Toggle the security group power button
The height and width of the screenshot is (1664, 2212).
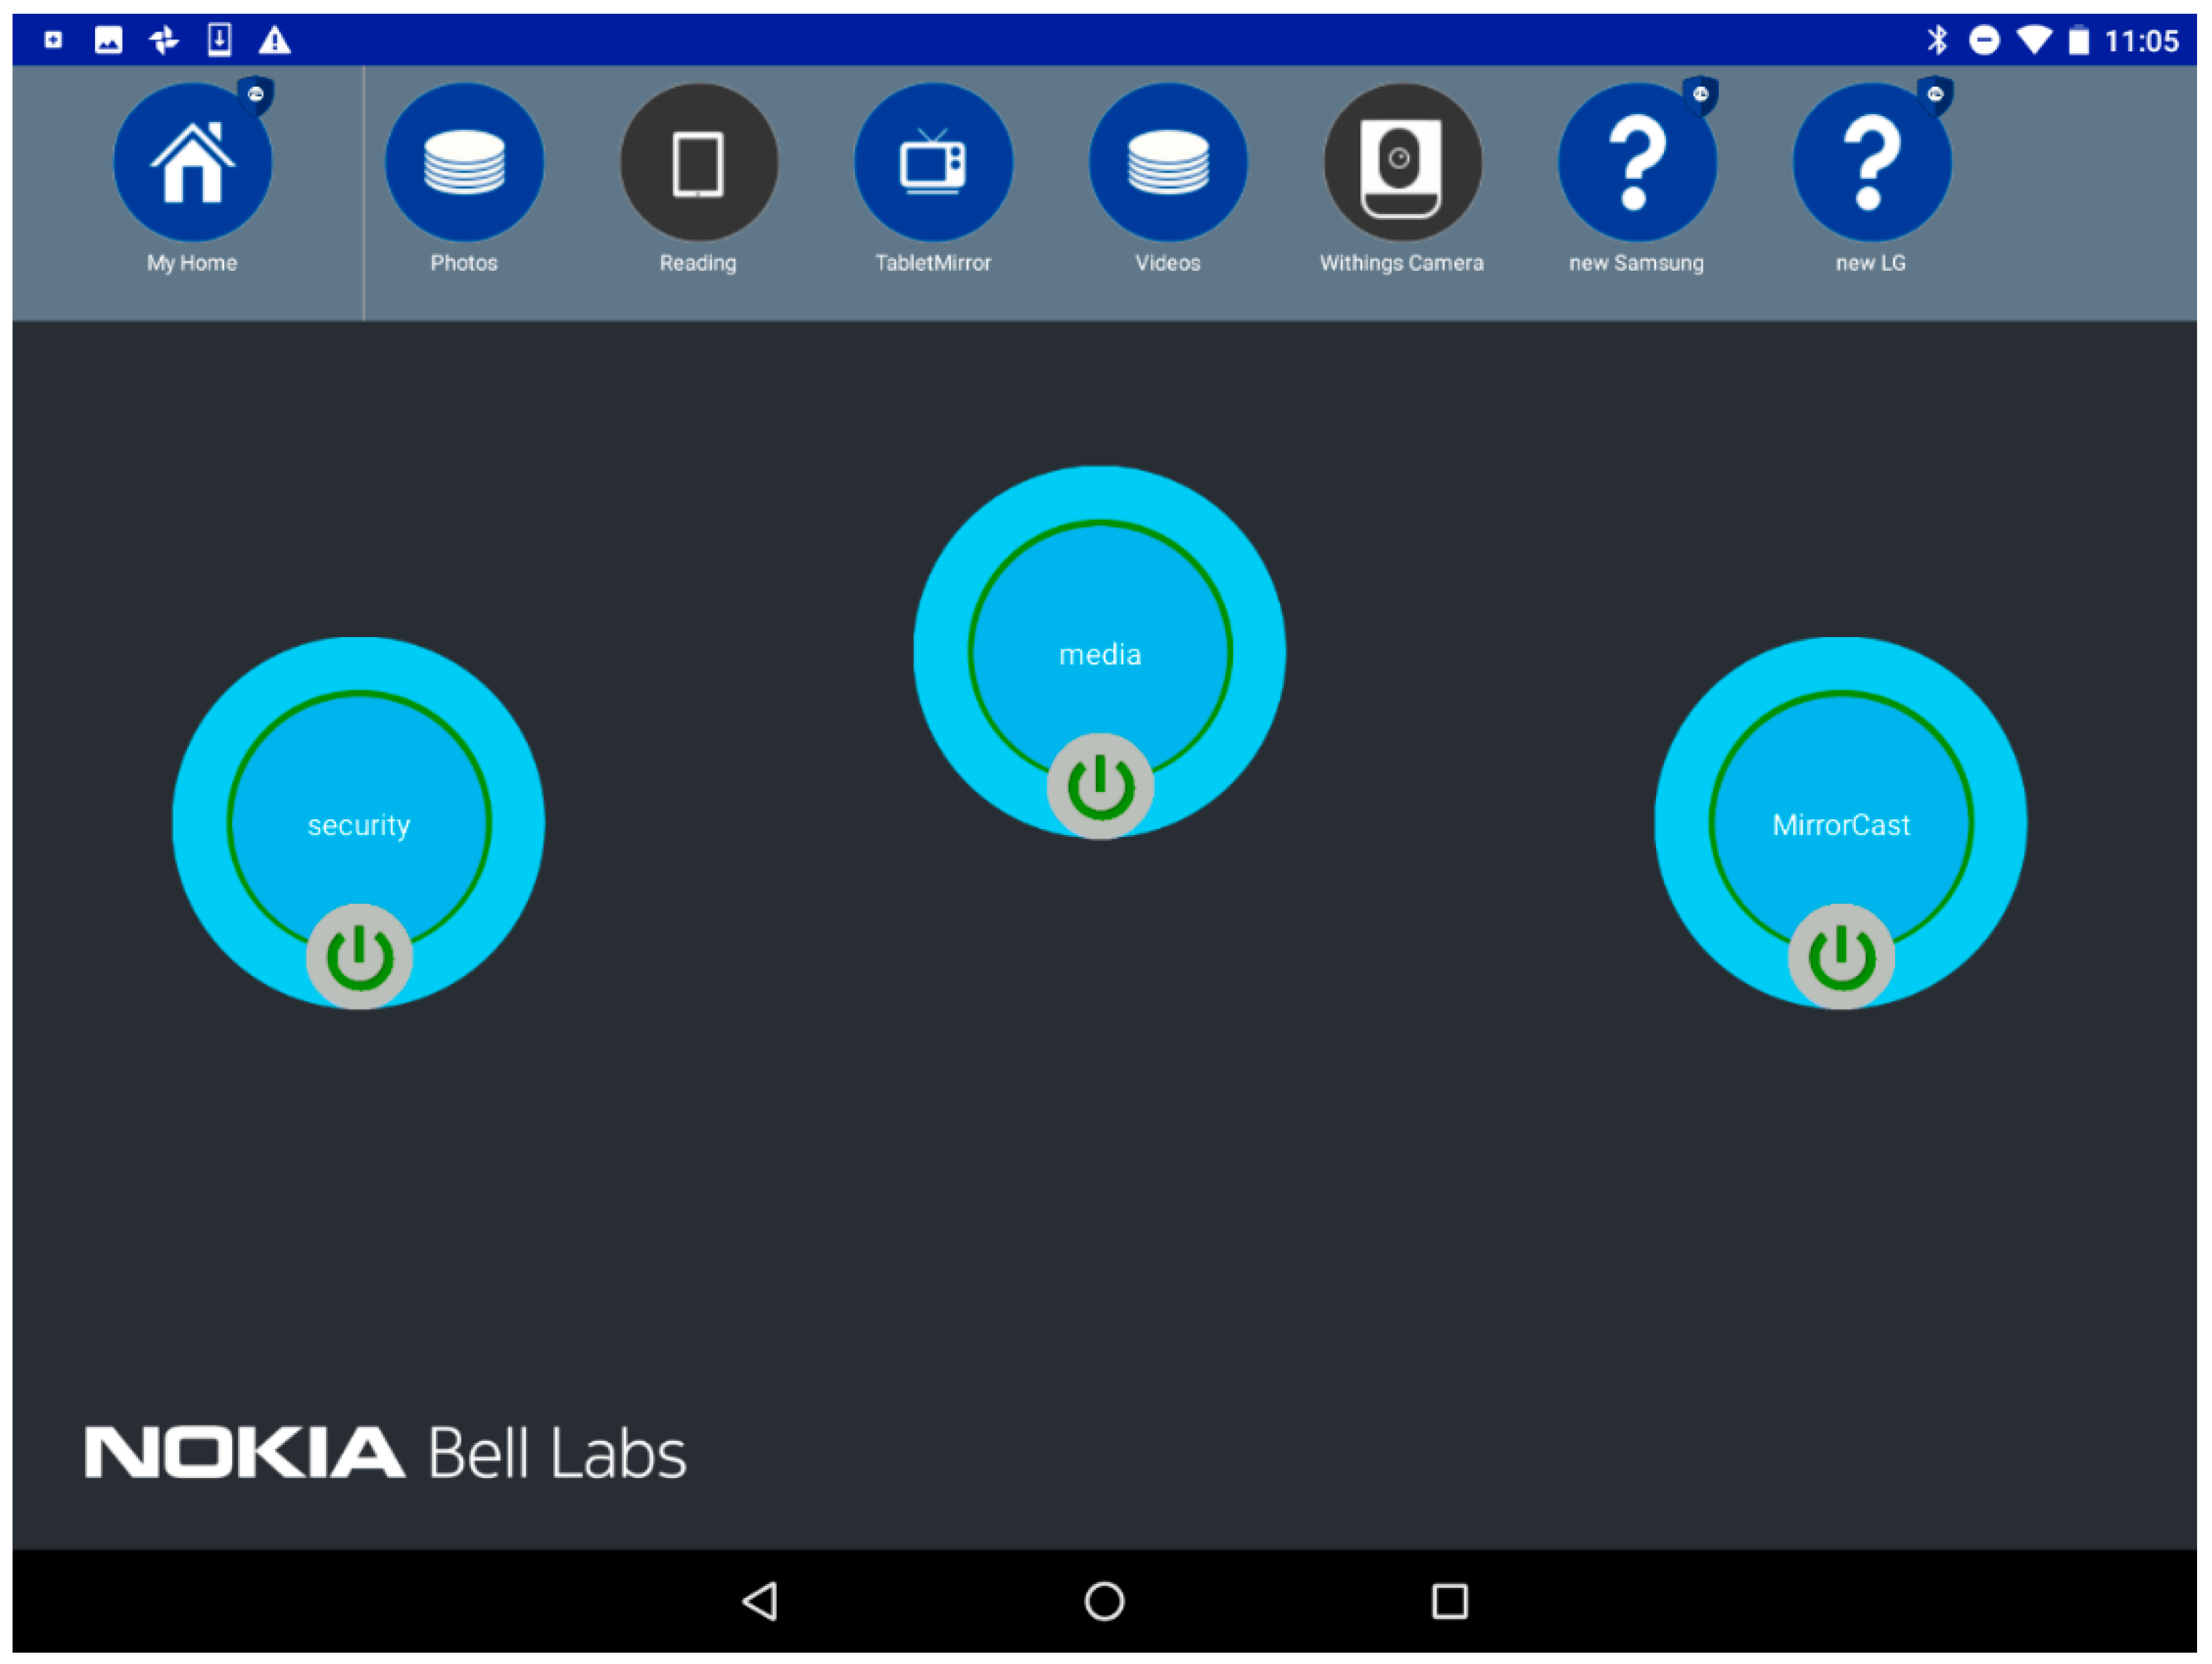(359, 957)
